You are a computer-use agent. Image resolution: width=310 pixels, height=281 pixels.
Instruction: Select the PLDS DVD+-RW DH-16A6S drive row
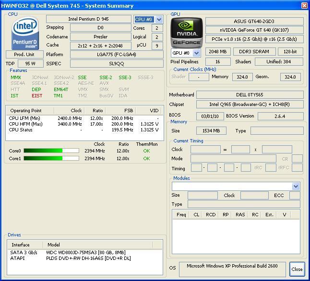pos(85,258)
